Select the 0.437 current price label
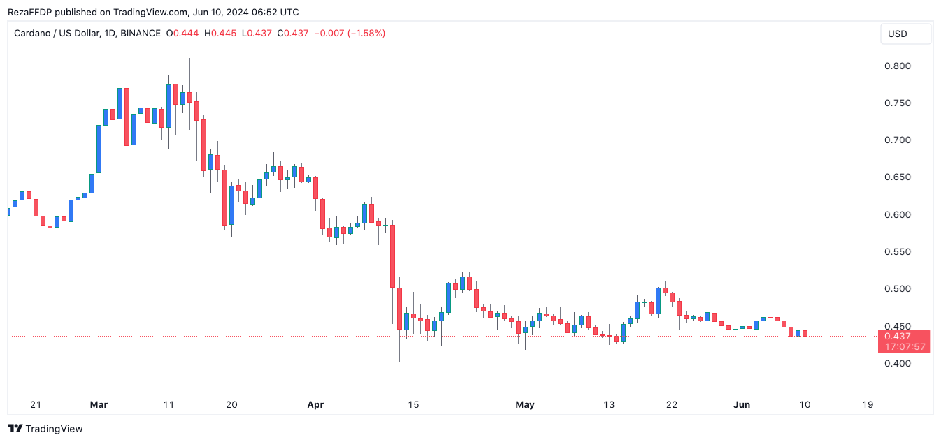 904,335
